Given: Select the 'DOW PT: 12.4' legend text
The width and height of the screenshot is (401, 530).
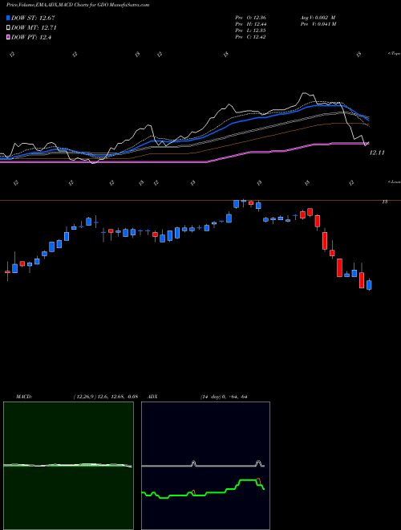Looking at the screenshot, I should [31, 38].
